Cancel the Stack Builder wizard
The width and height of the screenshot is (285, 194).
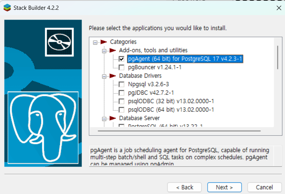coord(265,187)
